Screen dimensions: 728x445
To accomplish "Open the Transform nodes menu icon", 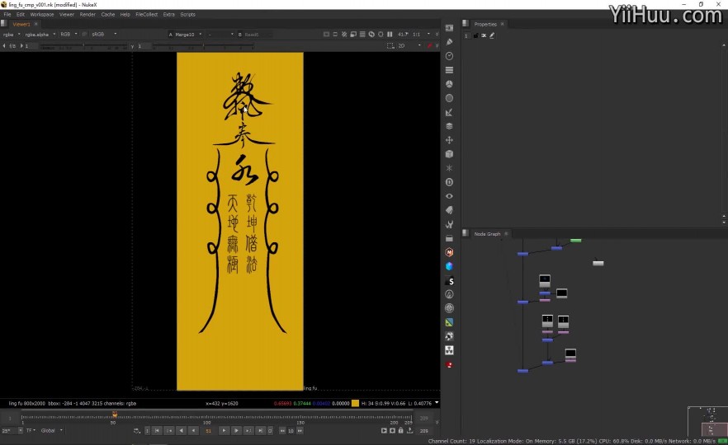I will 449,140.
